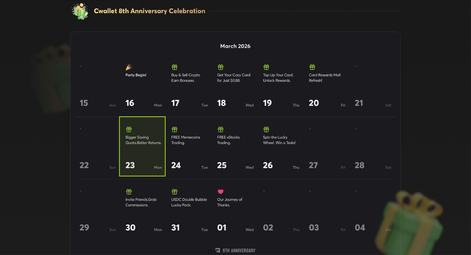Click the party popper icon on March 16
The height and width of the screenshot is (255, 471).
(x=129, y=67)
